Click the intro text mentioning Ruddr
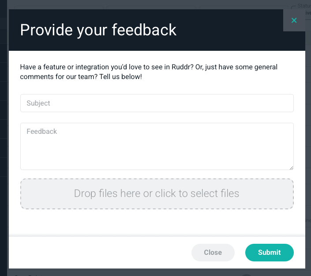The width and height of the screenshot is (311, 276). [x=149, y=67]
